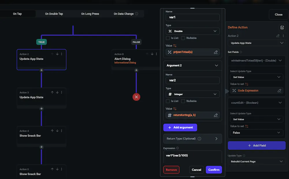Open three-dot menu on Action 4 card
289x179 pixels.
62,131
